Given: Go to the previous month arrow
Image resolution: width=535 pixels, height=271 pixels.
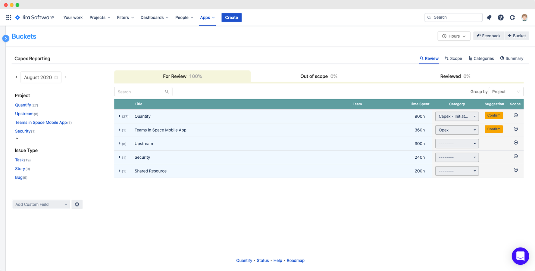Looking at the screenshot, I should [x=16, y=77].
